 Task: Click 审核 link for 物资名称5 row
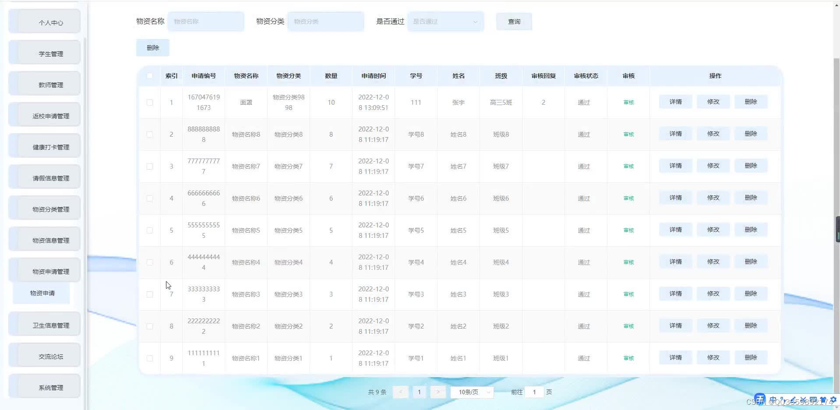click(x=628, y=230)
